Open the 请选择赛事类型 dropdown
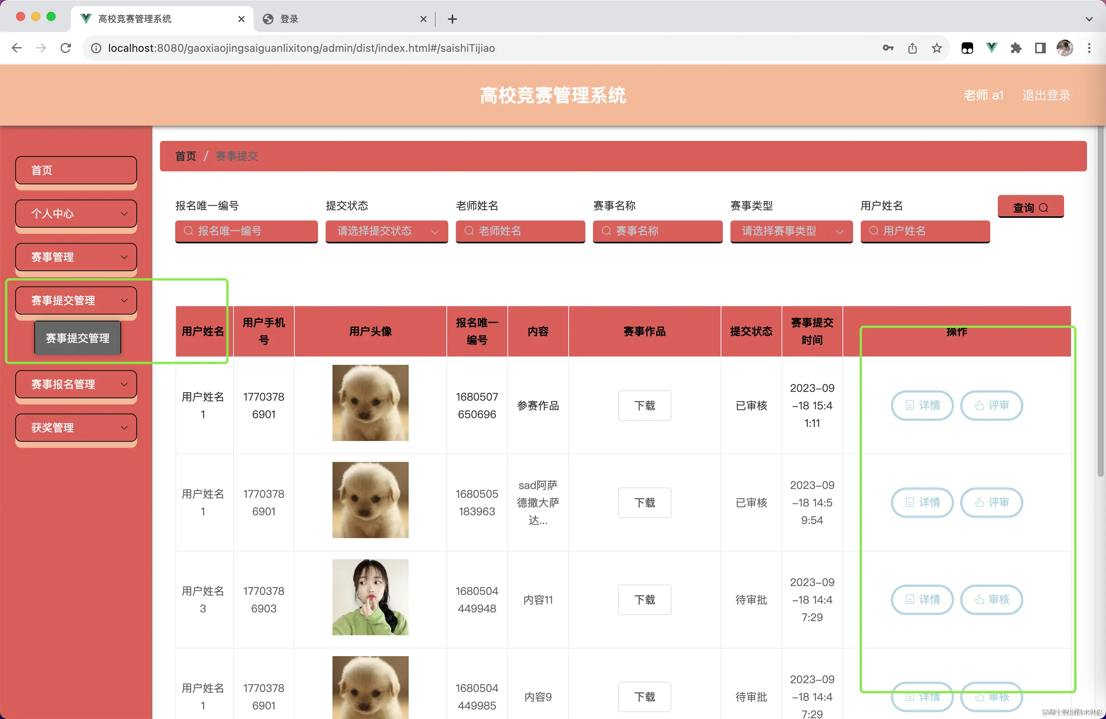1106x719 pixels. coord(791,231)
